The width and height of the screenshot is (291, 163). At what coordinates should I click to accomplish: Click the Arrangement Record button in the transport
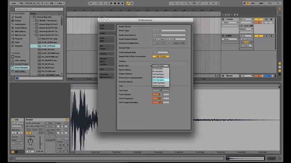[x=119, y=3]
